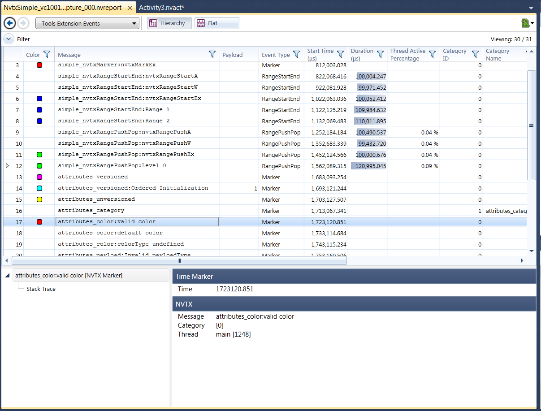Select row simple_nvtxRangeStartEnd:Range 2
Image resolution: width=541 pixels, height=411 pixels.
(x=265, y=121)
